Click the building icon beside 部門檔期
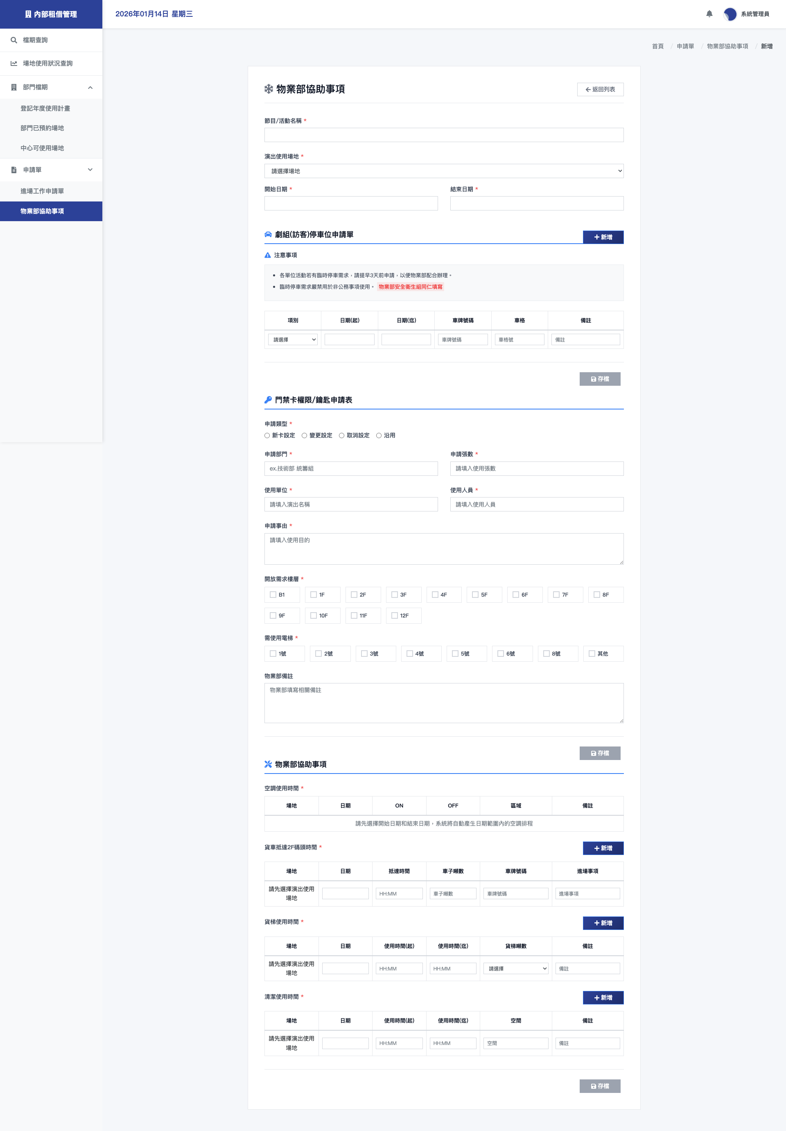786x1131 pixels. [x=14, y=87]
